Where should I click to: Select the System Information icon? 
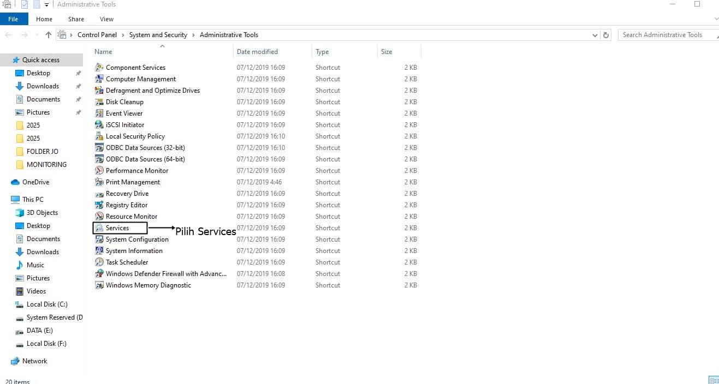99,250
